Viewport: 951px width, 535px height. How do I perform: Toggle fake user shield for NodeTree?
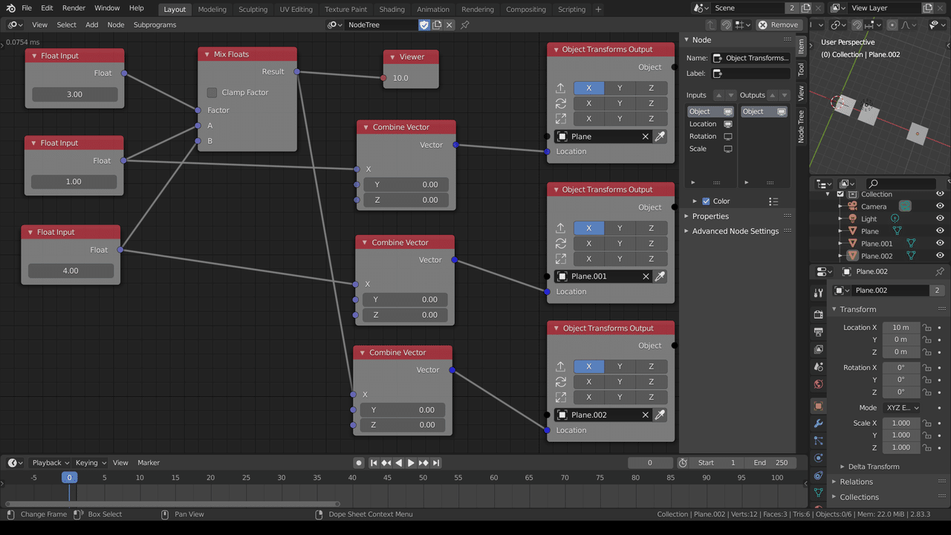click(424, 25)
